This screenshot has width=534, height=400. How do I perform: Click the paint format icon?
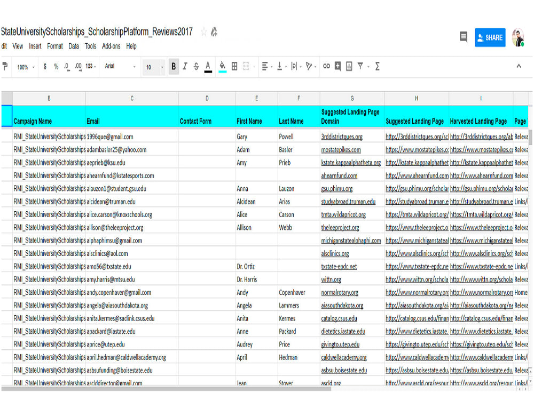5,66
